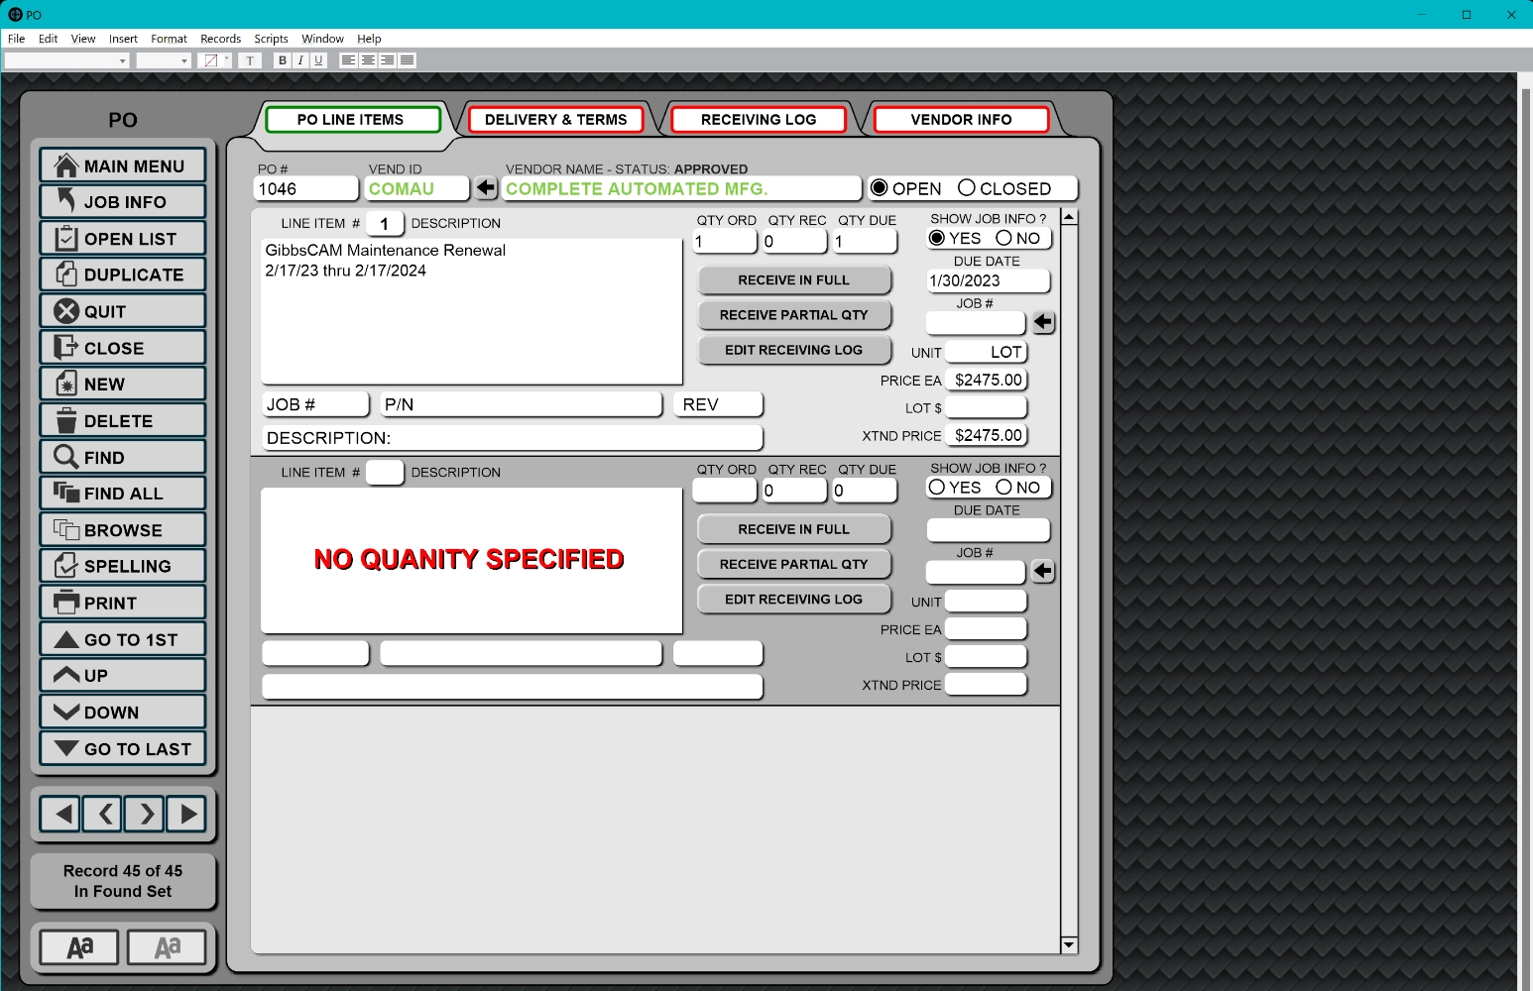The image size is (1533, 991).
Task: Open the font name dropdown in toolbar
Action: coord(123,60)
